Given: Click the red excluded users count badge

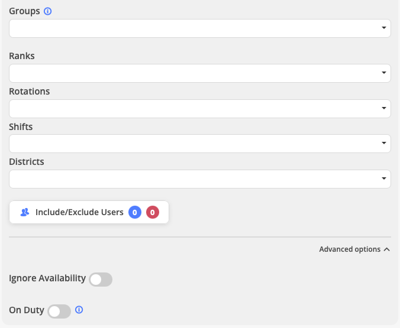Looking at the screenshot, I should pos(153,212).
